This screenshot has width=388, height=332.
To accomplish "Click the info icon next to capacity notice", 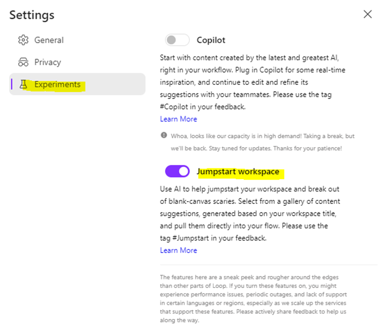I will point(164,136).
